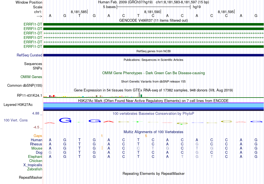264x184 pixels.
Task: Click Short Genetic Variants from dbSNP title
Action: [153, 81]
